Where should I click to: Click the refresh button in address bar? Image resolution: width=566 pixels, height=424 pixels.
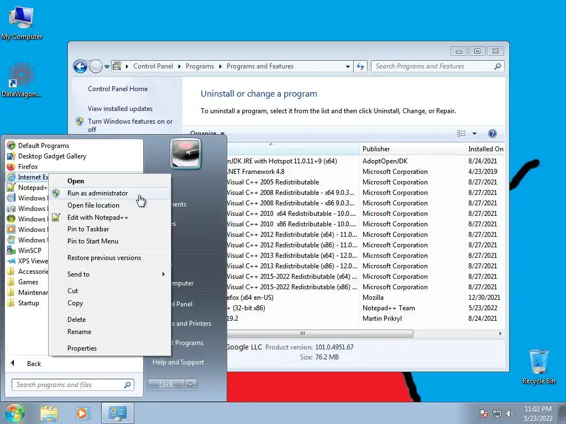[360, 66]
